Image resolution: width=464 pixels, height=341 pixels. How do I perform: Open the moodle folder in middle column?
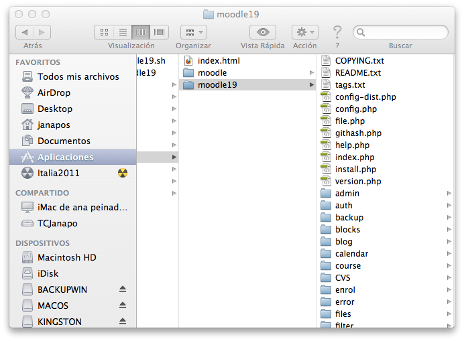pos(212,72)
